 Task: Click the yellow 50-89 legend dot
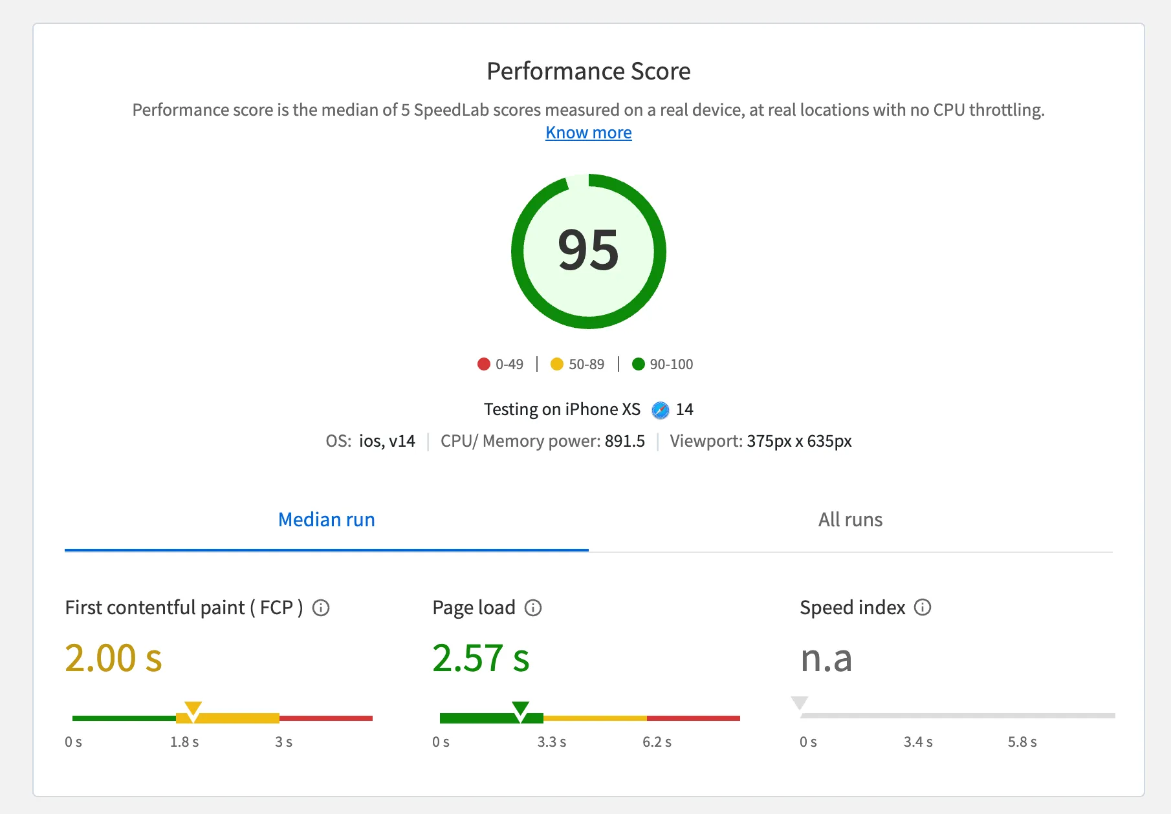(x=556, y=364)
